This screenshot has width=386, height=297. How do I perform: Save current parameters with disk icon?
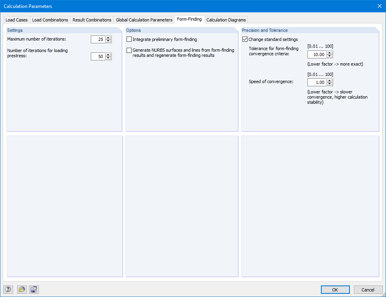(34, 289)
